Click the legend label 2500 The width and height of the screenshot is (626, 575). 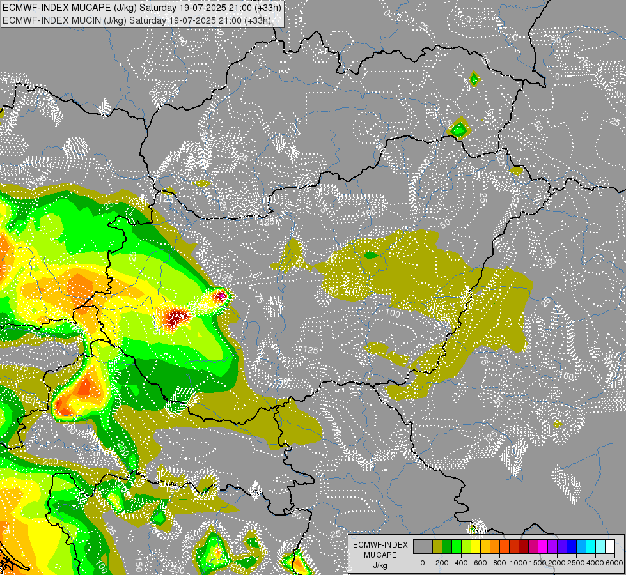click(576, 563)
